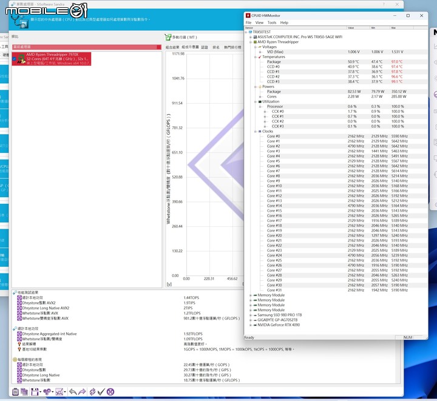Open the save icon's dropdown arrow in Sandra
This screenshot has width=437, height=401.
pos(41,392)
